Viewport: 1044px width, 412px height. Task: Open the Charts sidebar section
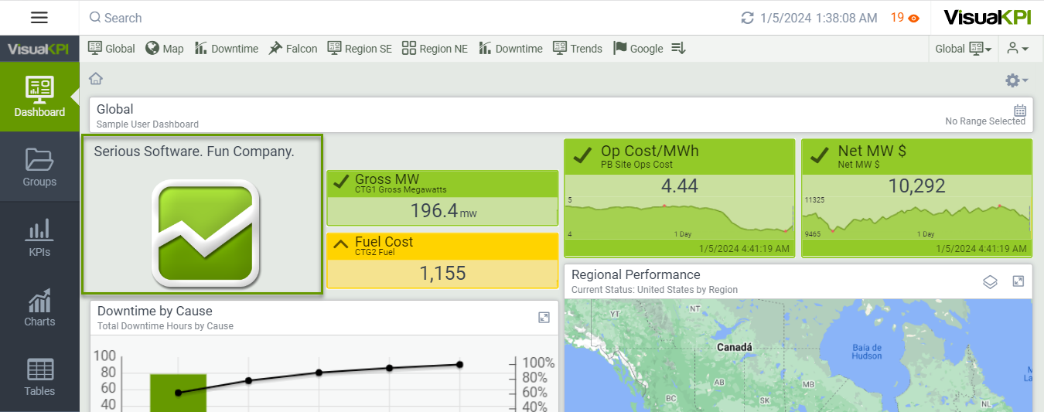coord(39,307)
